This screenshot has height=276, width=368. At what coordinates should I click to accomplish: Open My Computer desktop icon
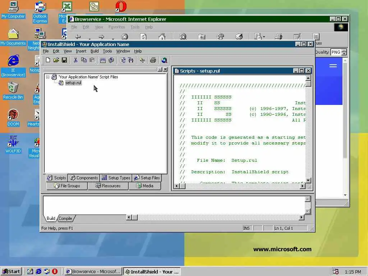[13, 10]
